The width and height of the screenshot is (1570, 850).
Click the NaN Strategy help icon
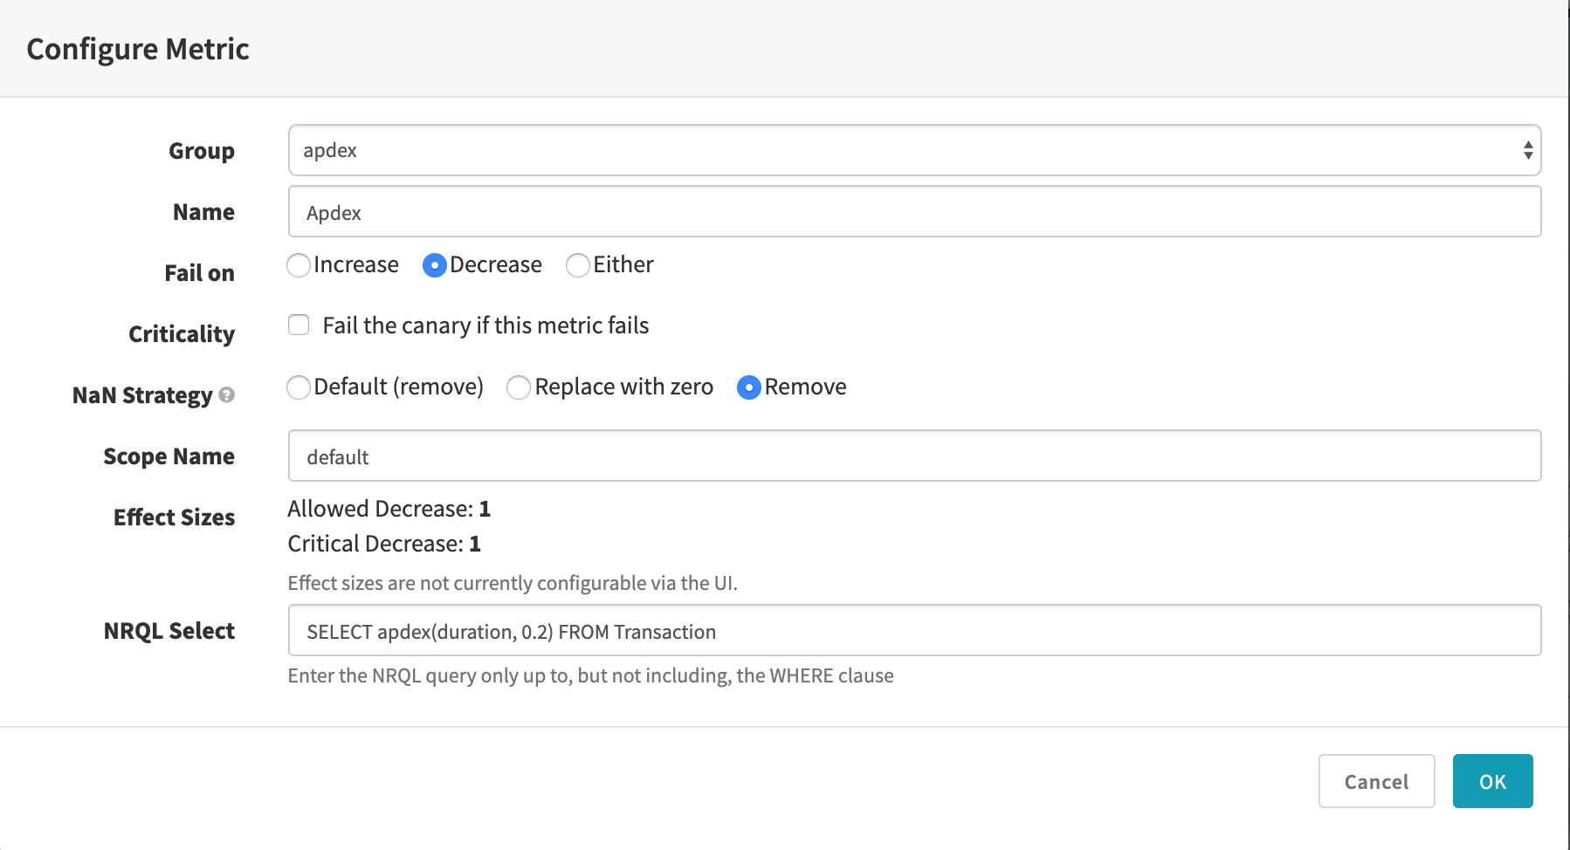[226, 394]
